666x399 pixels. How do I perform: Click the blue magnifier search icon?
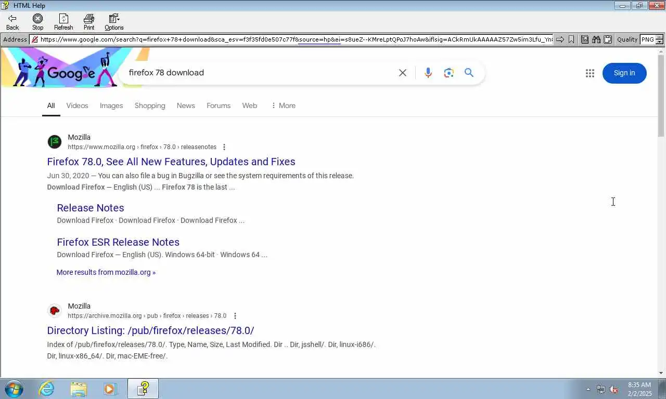(469, 73)
